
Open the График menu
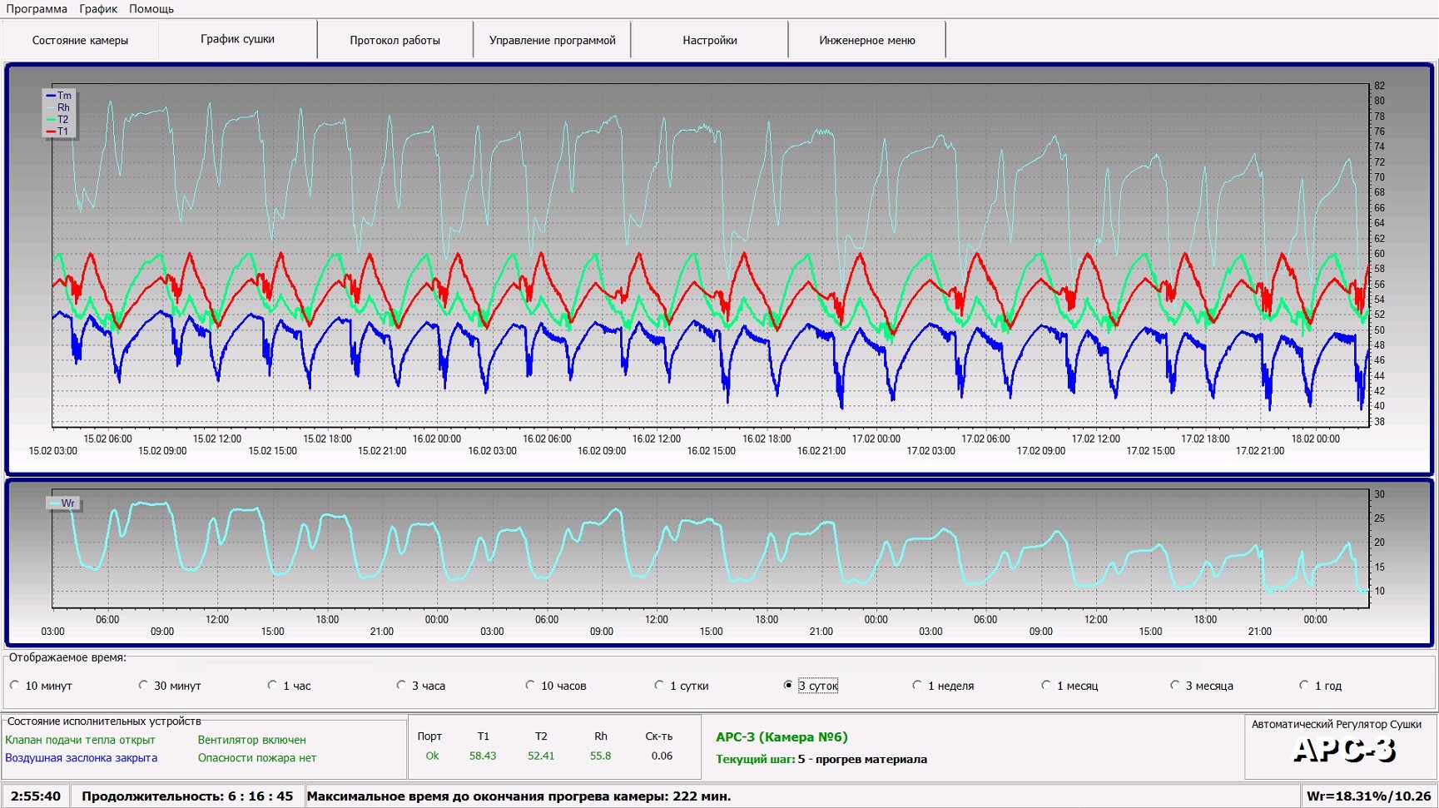pyautogui.click(x=98, y=9)
